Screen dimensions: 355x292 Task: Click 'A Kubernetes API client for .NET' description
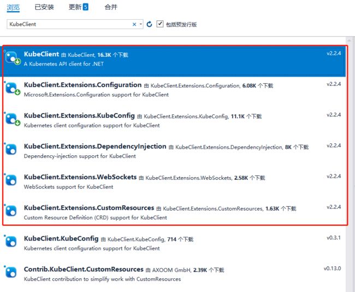click(x=63, y=64)
